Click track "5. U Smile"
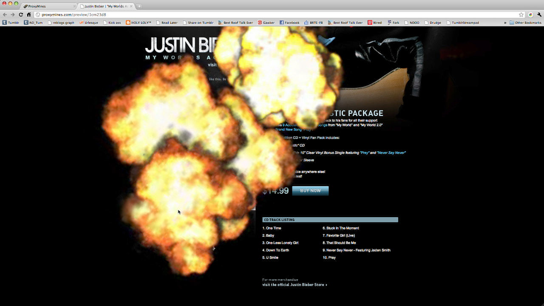This screenshot has height=306, width=544. pos(270,258)
